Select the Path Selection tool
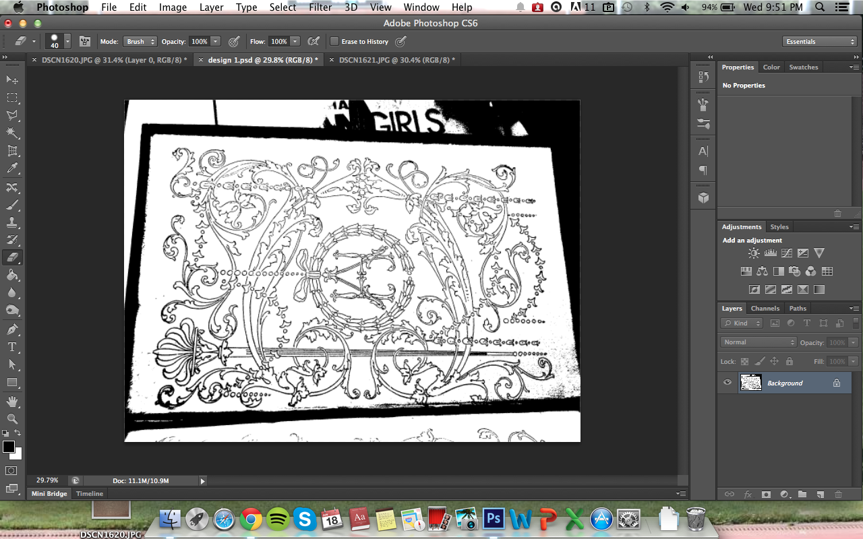The height and width of the screenshot is (539, 863). [12, 364]
